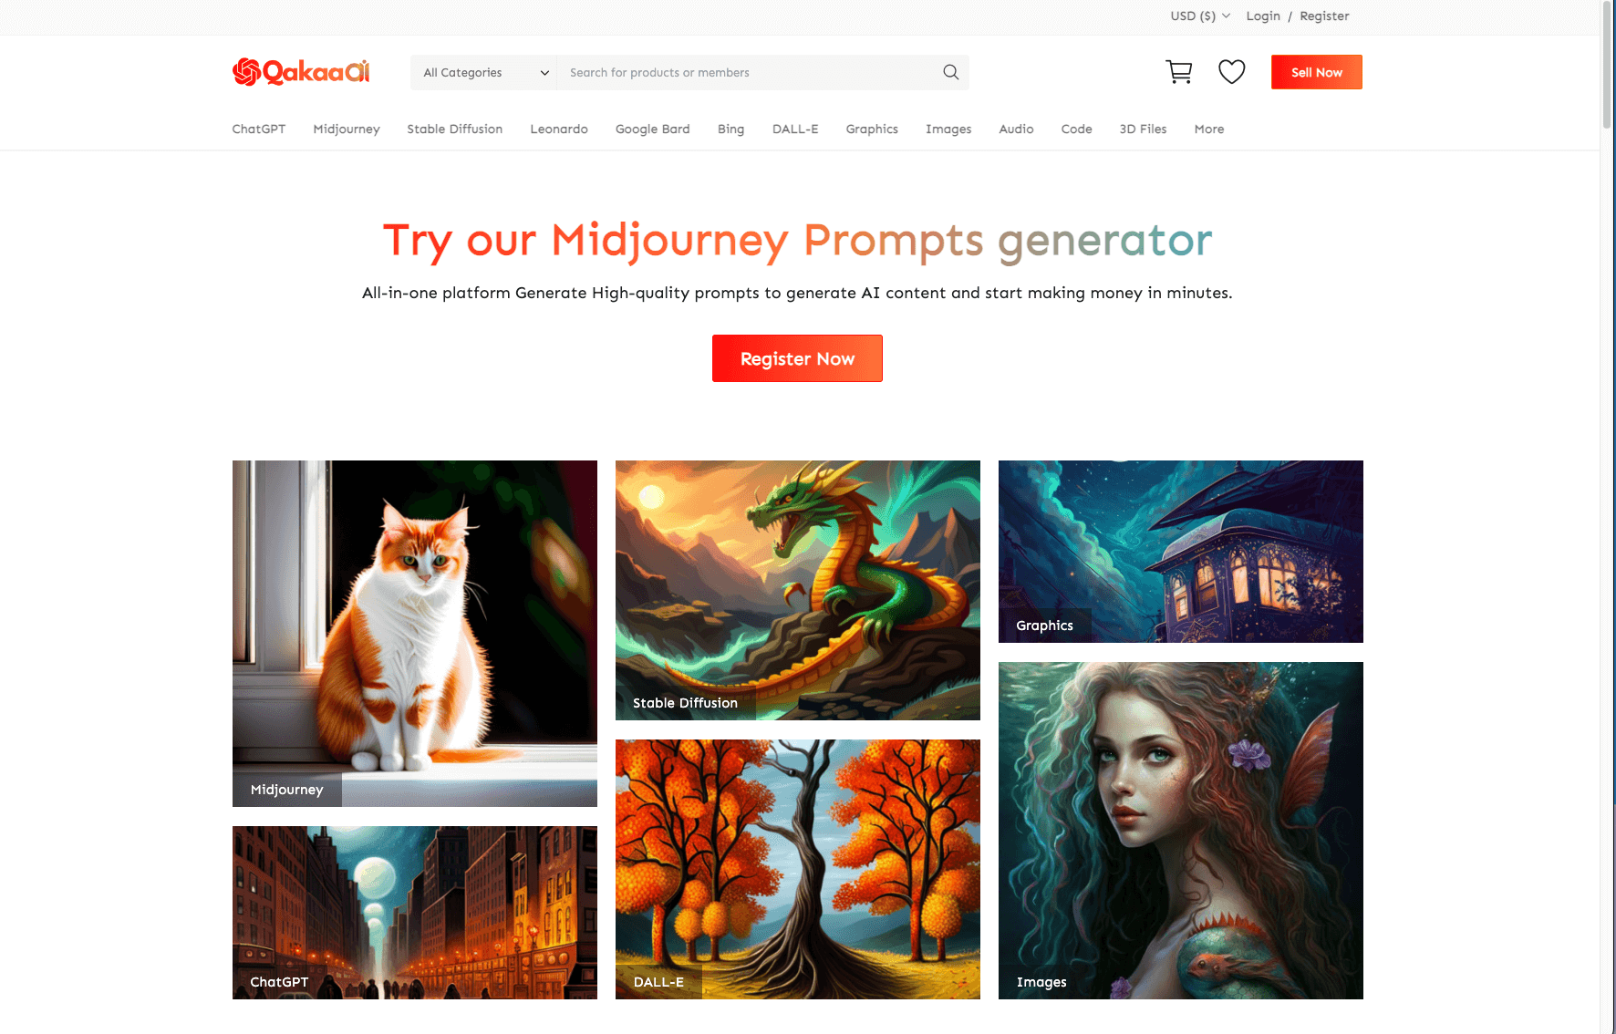Expand the All Categories dropdown
Image resolution: width=1616 pixels, height=1034 pixels.
tap(484, 72)
